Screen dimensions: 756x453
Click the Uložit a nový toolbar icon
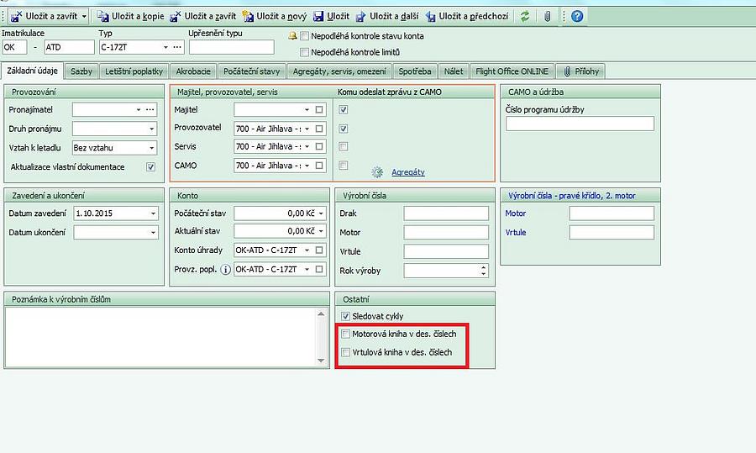(x=248, y=16)
